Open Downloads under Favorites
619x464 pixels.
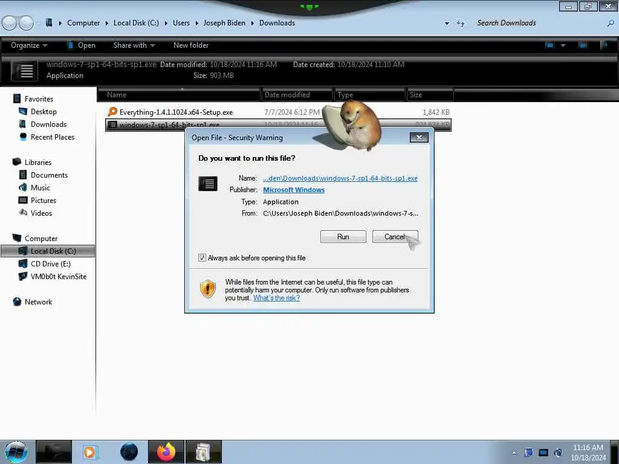[48, 124]
